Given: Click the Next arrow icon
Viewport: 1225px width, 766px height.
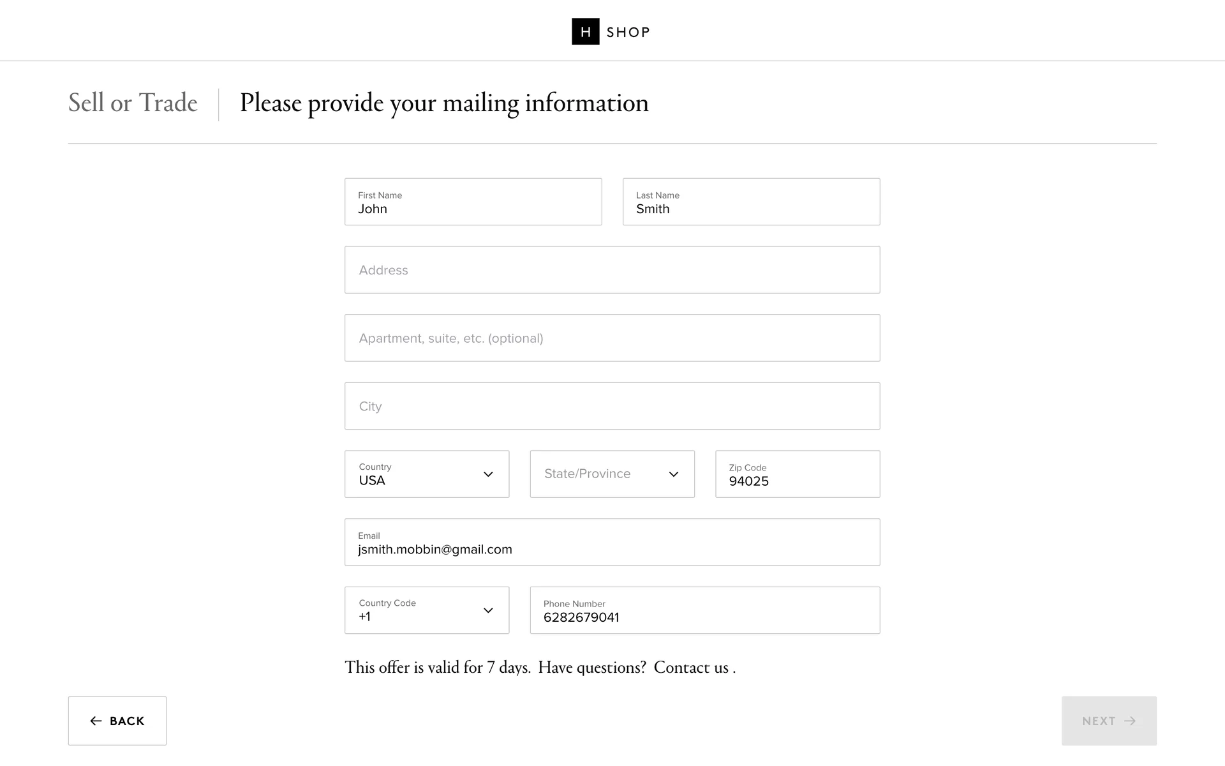Looking at the screenshot, I should (x=1130, y=721).
